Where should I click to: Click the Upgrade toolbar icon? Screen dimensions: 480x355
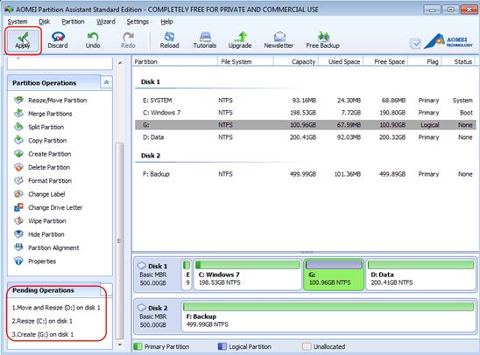(240, 40)
